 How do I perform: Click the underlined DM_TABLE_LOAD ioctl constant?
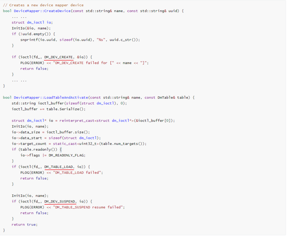coord(58,167)
